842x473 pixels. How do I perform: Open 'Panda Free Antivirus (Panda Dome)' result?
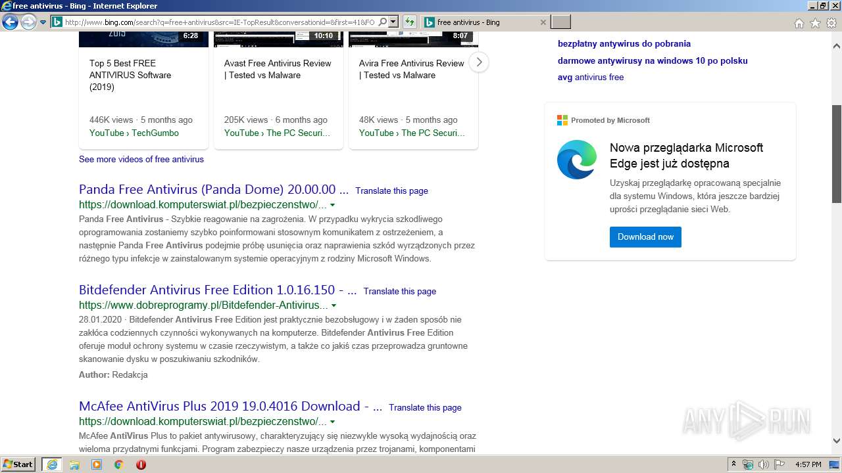[214, 190]
